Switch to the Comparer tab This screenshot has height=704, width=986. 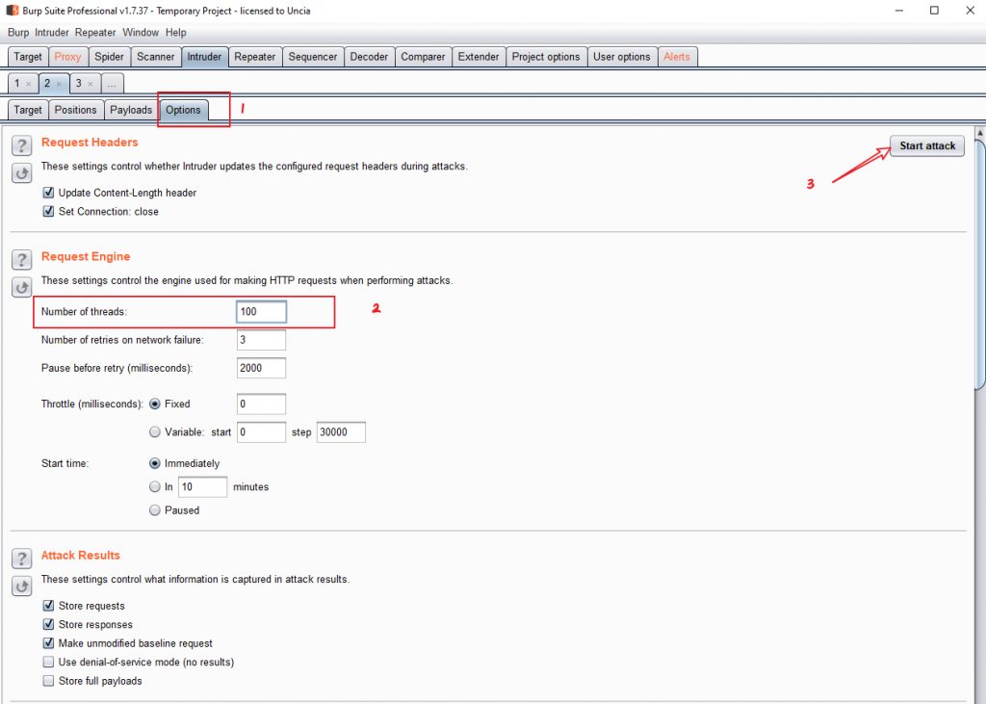click(424, 57)
